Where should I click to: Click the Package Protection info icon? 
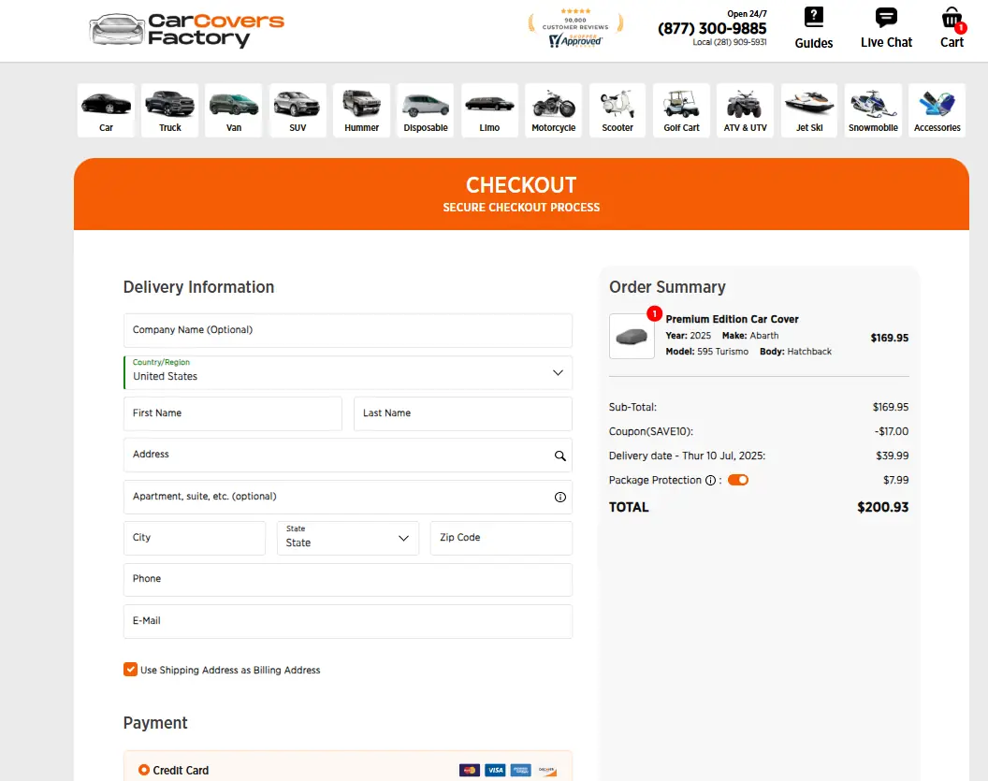(x=710, y=481)
